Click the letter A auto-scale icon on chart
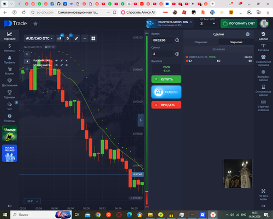 27,69
